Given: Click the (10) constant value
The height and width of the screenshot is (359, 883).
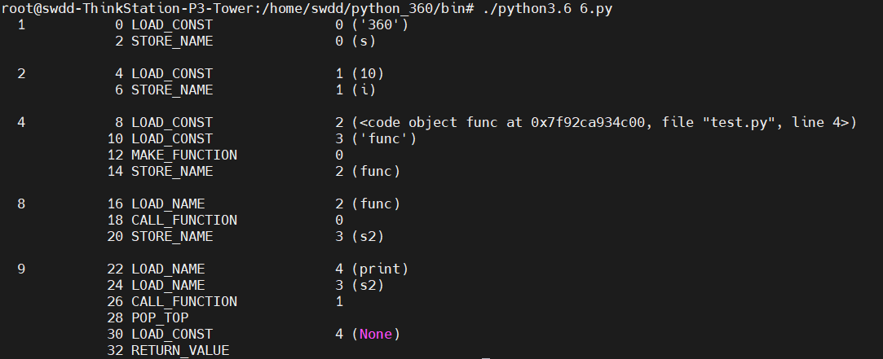Looking at the screenshot, I should pos(367,73).
